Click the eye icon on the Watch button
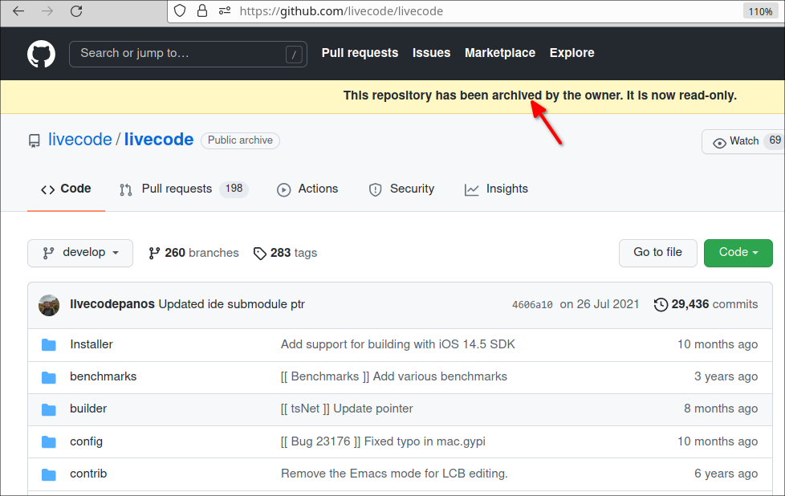 pyautogui.click(x=719, y=143)
